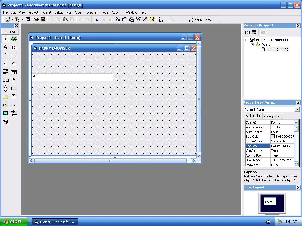The height and width of the screenshot is (226, 302).
Task: Click Project1 Microsoft Visual Basic taskbar button
Action: (55, 222)
